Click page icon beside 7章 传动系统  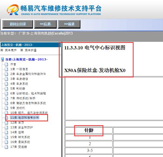(x=6, y=98)
